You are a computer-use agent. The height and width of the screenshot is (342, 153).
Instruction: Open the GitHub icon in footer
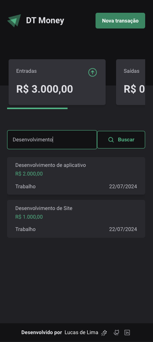[116, 333]
